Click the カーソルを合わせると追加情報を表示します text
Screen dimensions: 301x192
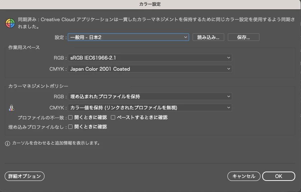[x=56, y=143]
